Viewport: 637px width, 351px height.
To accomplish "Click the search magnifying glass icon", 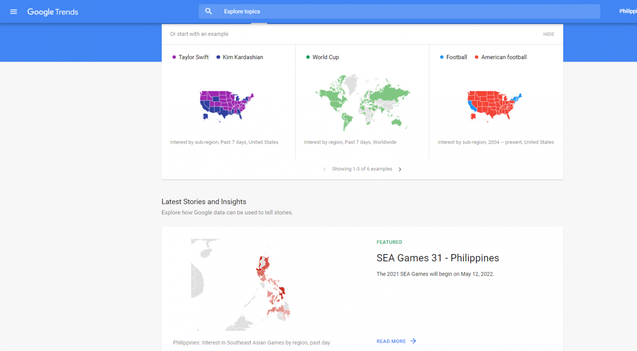I will (x=209, y=11).
